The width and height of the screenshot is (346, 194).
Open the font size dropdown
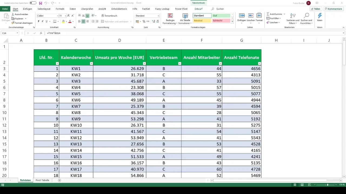65,16
